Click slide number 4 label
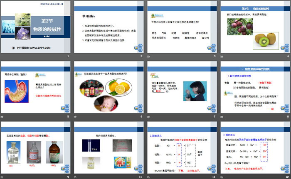This screenshot has height=179, width=291. coord(288,56)
